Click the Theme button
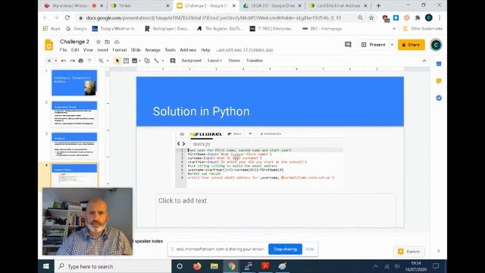 [234, 61]
